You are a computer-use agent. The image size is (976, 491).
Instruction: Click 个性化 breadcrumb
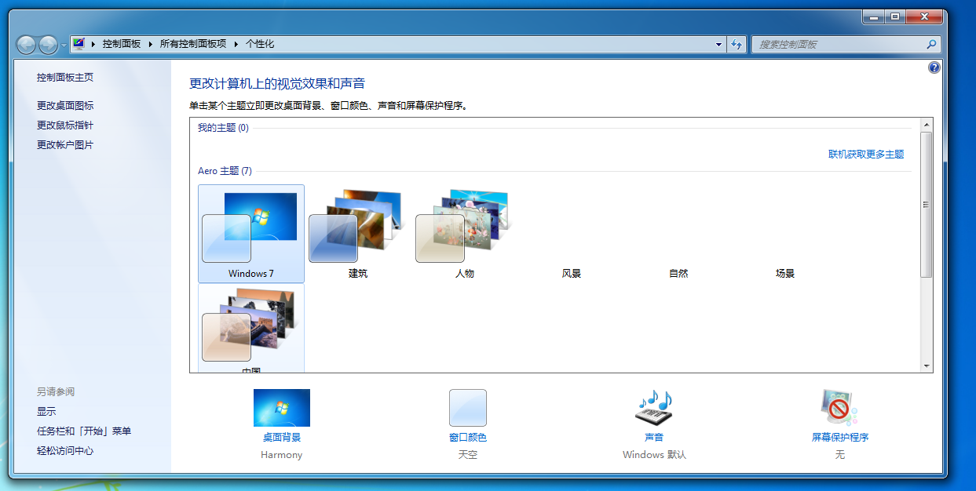(260, 45)
